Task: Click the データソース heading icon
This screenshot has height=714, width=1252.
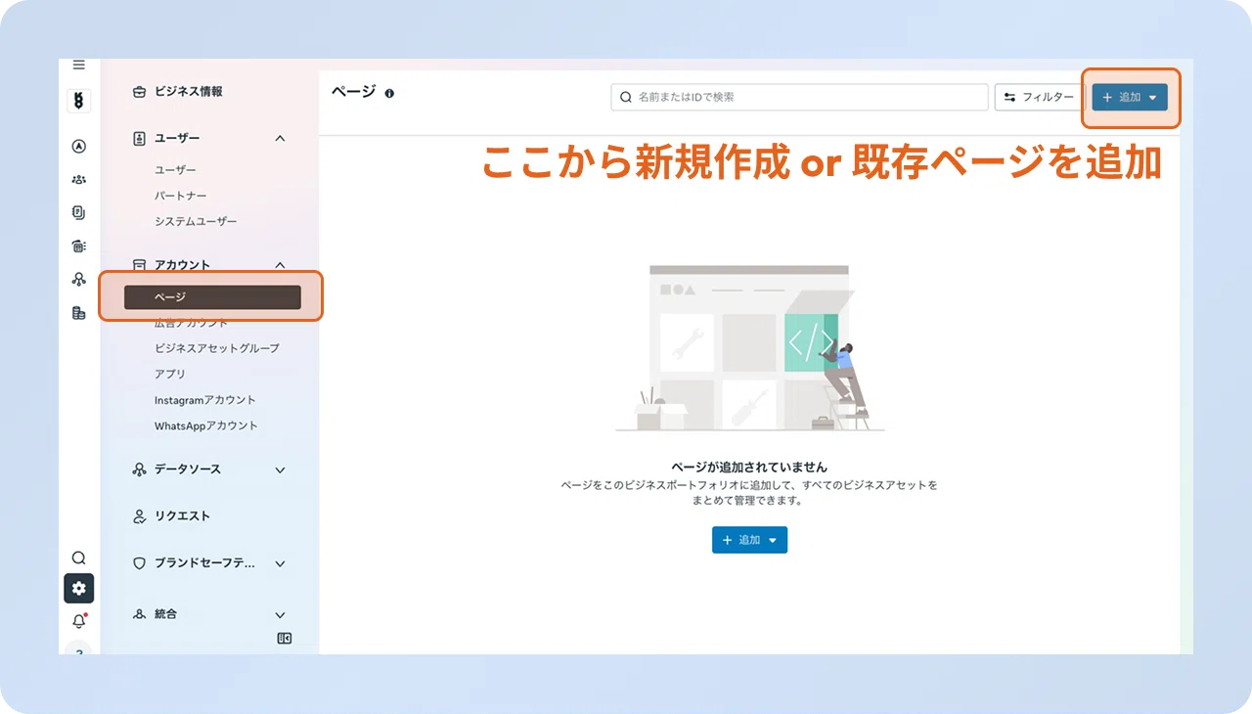Action: (x=139, y=469)
